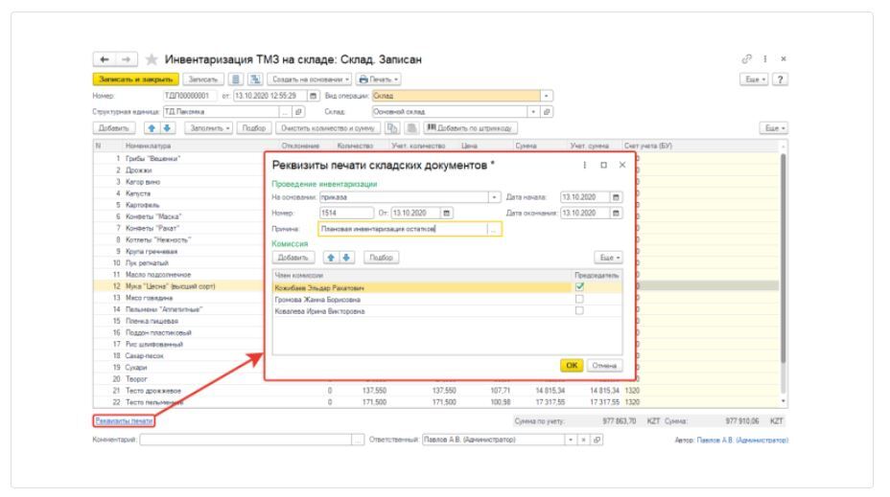The image size is (890, 497).
Task: Expand Ответственный dropdown arrow
Action: [x=571, y=440]
